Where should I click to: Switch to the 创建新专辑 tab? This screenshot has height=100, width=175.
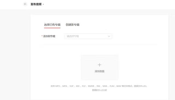(72, 25)
